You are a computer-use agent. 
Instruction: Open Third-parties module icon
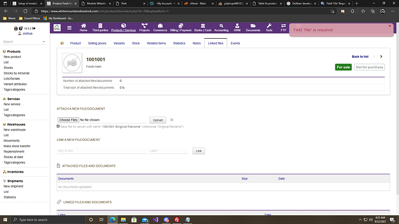point(100,25)
